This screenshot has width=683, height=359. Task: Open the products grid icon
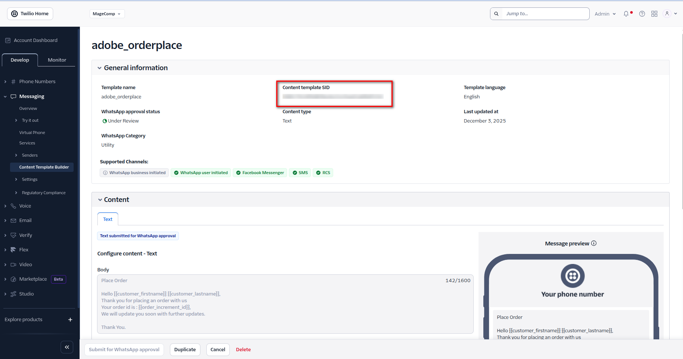click(654, 14)
